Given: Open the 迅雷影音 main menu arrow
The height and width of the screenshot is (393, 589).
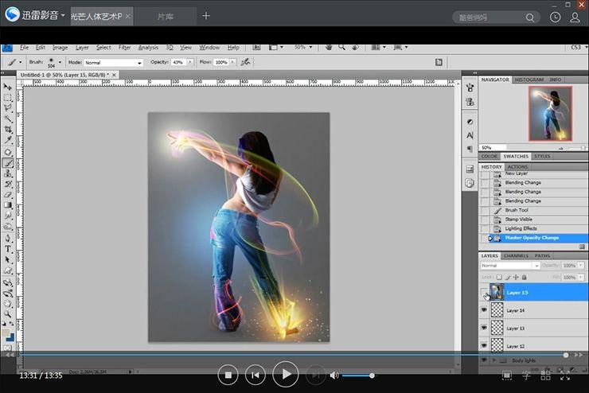Looking at the screenshot, I should tap(63, 15).
